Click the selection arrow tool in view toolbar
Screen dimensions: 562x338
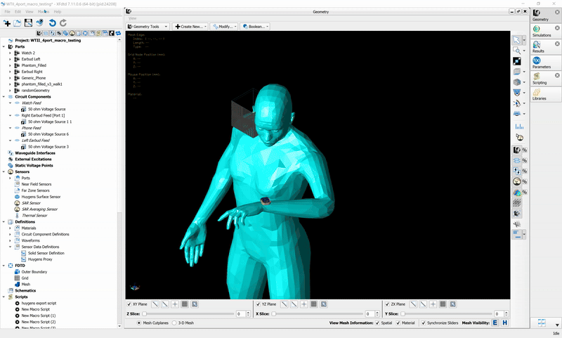click(x=516, y=40)
